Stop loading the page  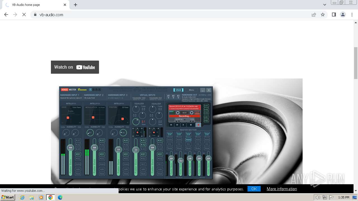(24, 15)
